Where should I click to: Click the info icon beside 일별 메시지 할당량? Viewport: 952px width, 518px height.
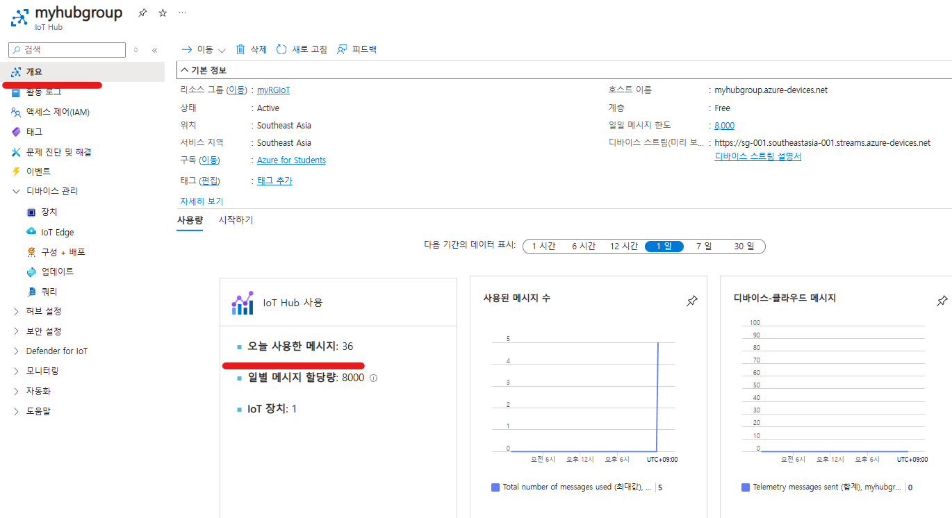(x=373, y=378)
